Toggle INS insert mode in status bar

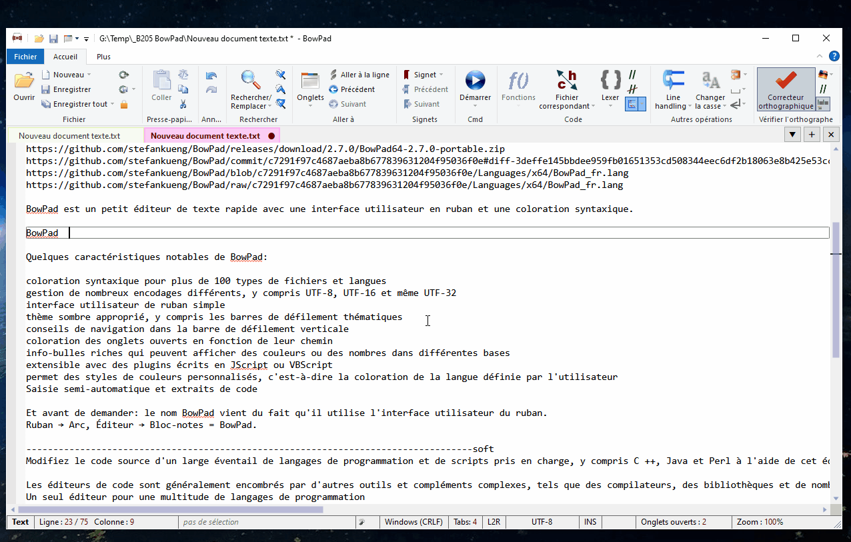click(x=590, y=522)
